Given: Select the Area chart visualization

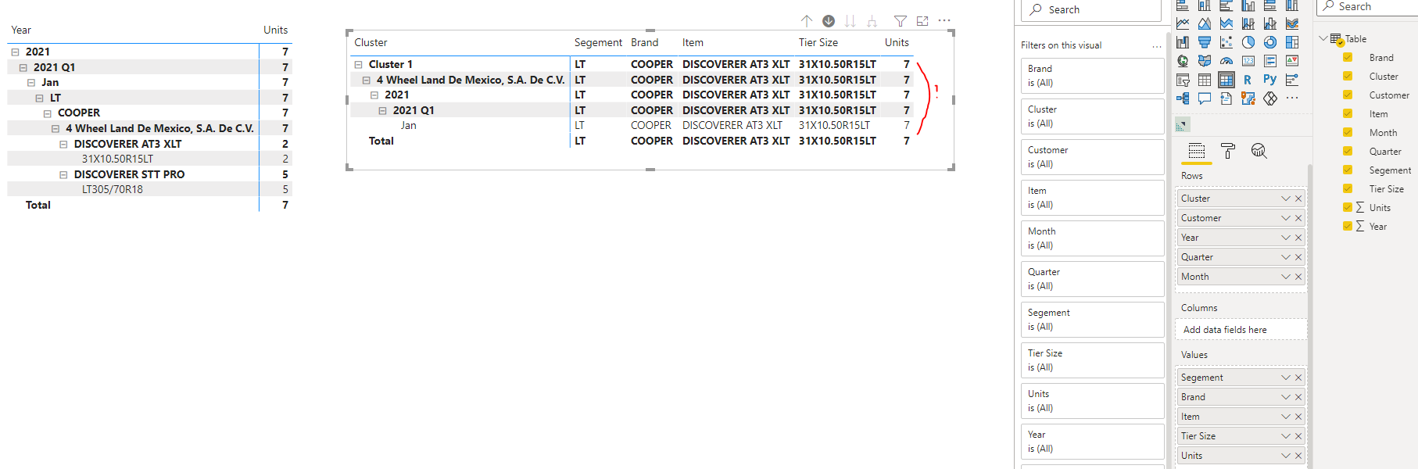Looking at the screenshot, I should pyautogui.click(x=1205, y=23).
